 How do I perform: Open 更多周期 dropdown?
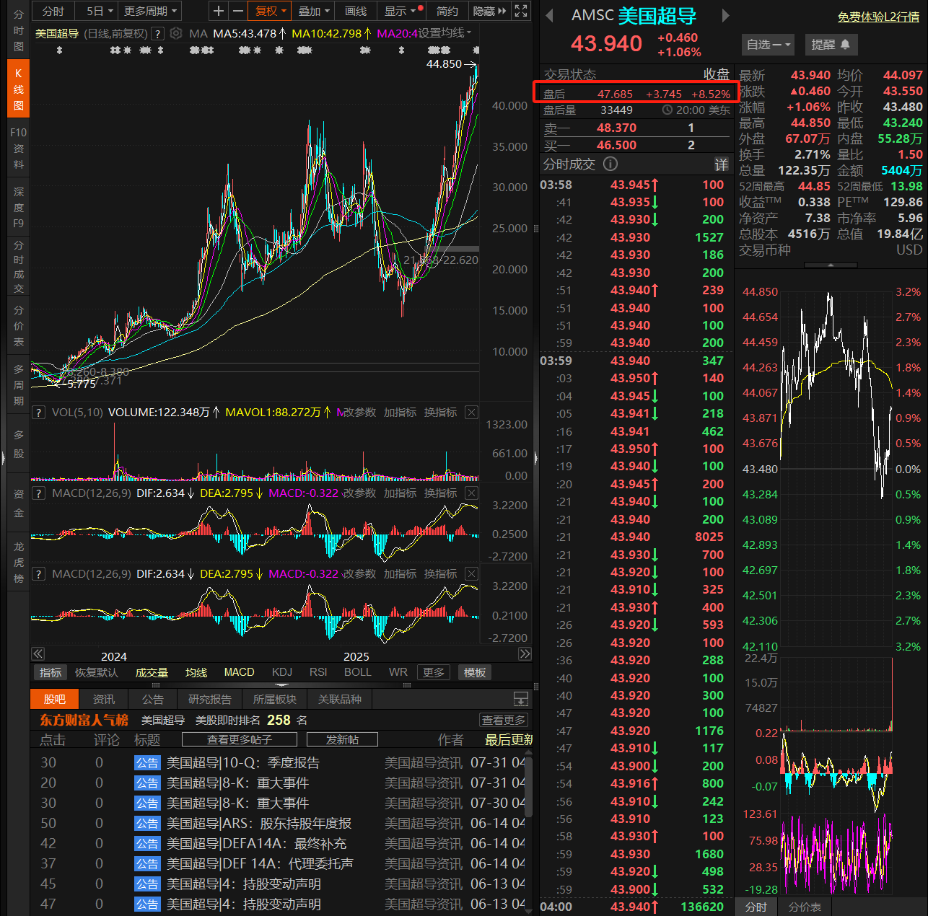(150, 11)
